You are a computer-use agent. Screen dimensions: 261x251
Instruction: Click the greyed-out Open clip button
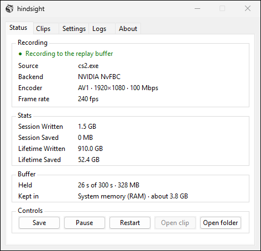[x=175, y=223]
